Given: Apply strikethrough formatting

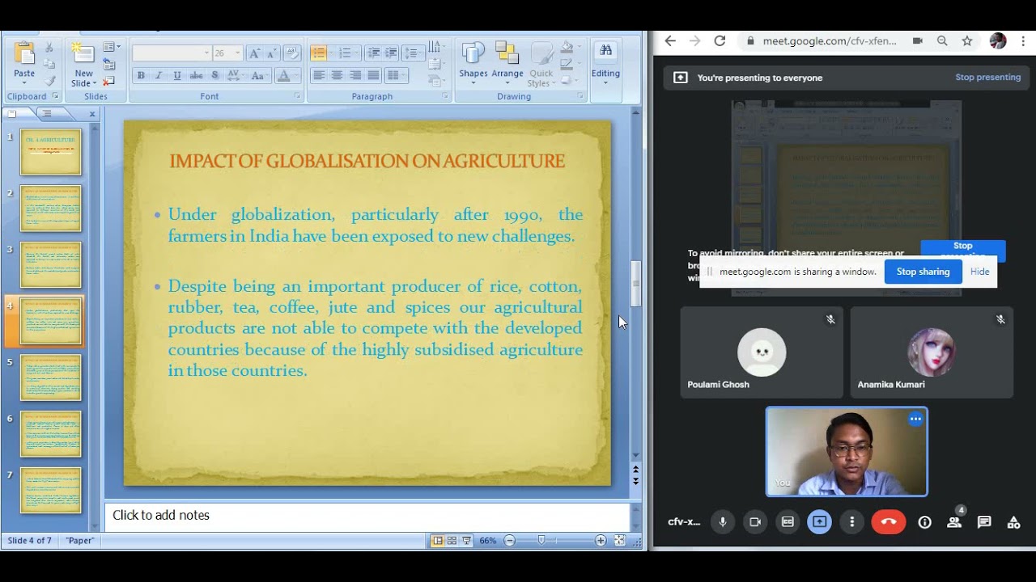Looking at the screenshot, I should pyautogui.click(x=196, y=75).
